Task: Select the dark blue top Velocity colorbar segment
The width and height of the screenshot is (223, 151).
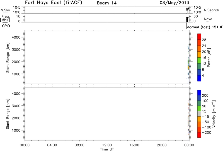Action: coord(199,92)
